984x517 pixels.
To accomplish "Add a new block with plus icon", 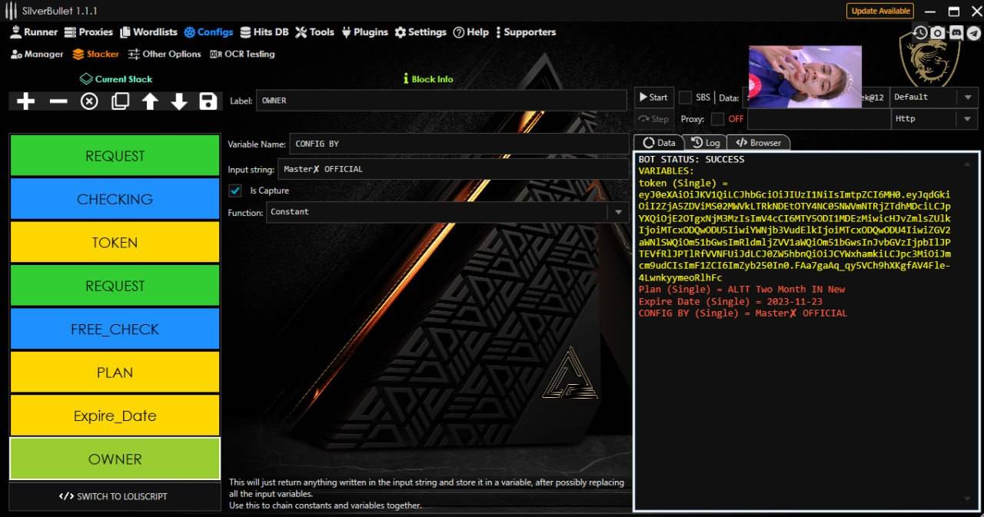I will (25, 101).
